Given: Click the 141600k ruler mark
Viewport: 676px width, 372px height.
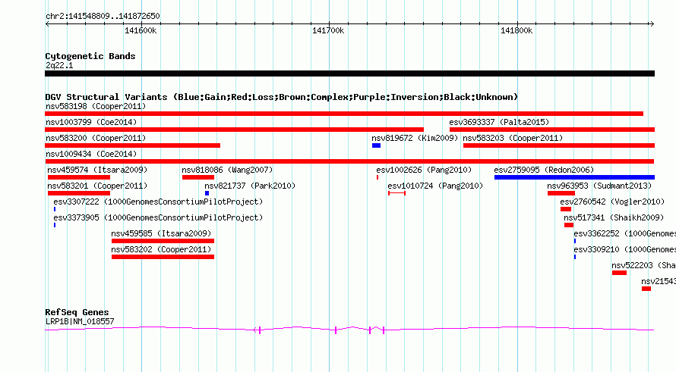Looking at the screenshot, I should 141,30.
